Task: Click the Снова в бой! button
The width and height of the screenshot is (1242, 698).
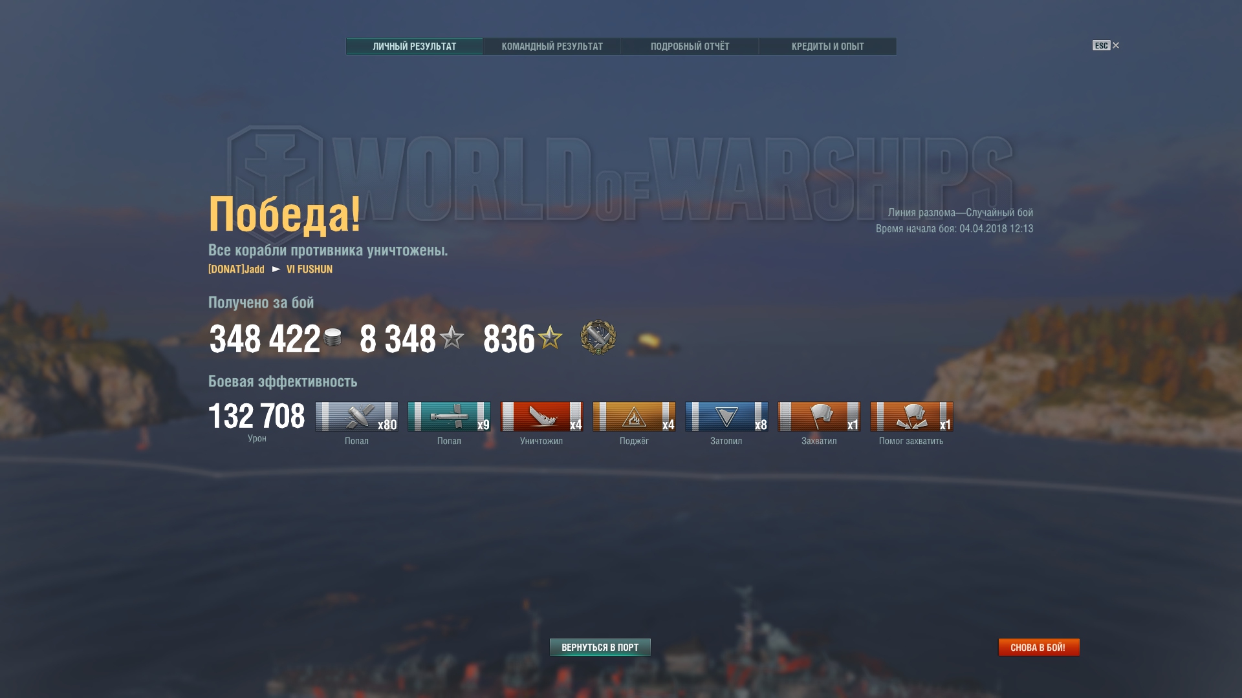Action: [x=1039, y=647]
